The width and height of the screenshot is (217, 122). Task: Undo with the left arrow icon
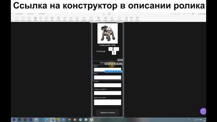[x=184, y=14]
